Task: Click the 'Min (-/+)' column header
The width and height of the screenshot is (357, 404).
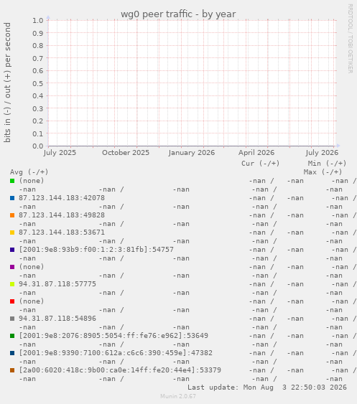Action: point(327,164)
